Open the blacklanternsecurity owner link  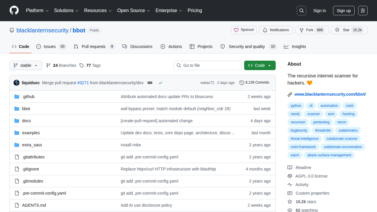[x=42, y=30]
